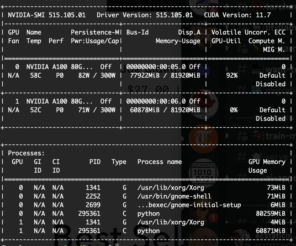Click the Disp.A column header
The width and height of the screenshot is (296, 246).
click(189, 32)
